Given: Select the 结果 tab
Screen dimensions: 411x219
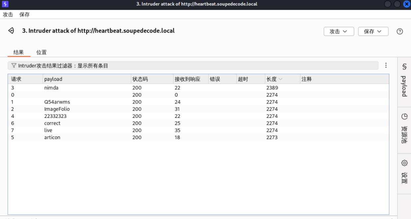Looking at the screenshot, I should pos(18,52).
